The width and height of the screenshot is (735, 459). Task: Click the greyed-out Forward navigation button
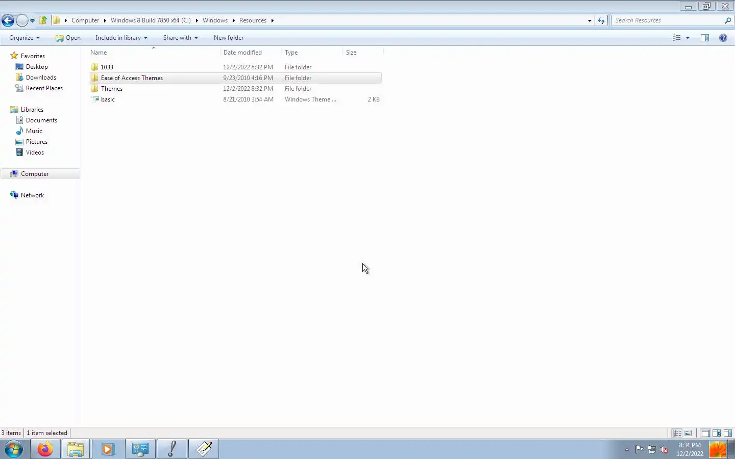click(x=22, y=20)
